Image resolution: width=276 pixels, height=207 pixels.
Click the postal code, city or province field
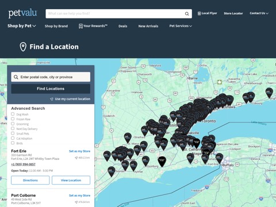coord(51,77)
